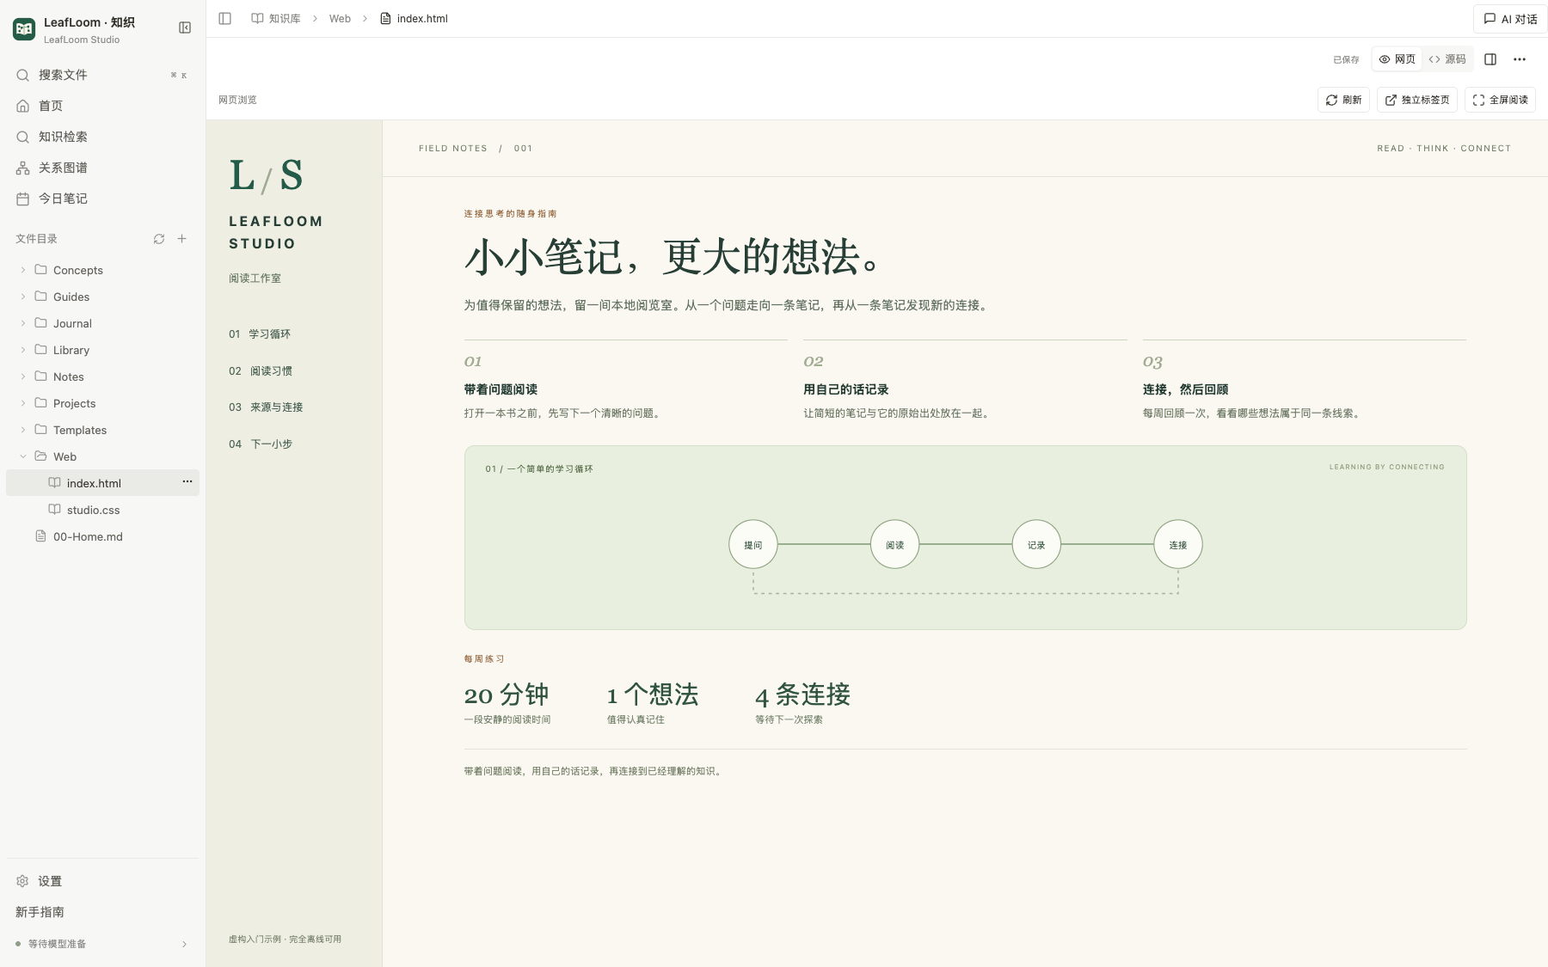The height and width of the screenshot is (967, 1548).
Task: Jump to 01 学习循环 section
Action: click(x=260, y=334)
